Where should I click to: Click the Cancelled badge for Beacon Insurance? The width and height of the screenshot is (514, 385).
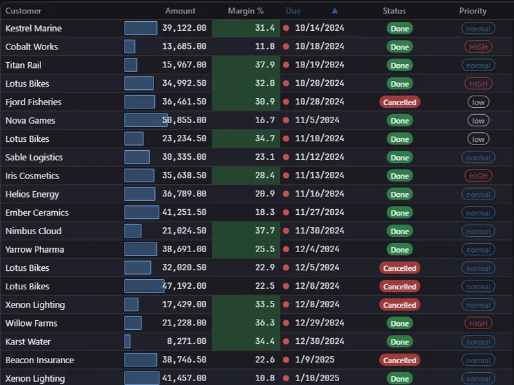[x=400, y=360]
